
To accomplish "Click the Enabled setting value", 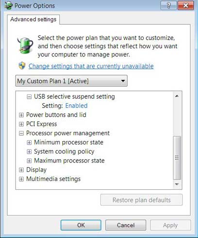I will [x=76, y=106].
